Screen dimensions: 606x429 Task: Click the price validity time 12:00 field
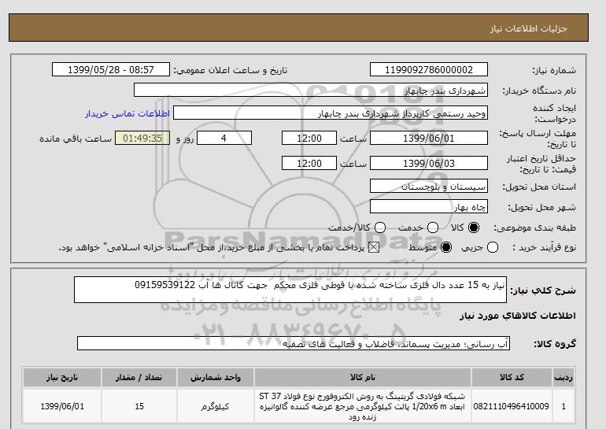click(309, 163)
